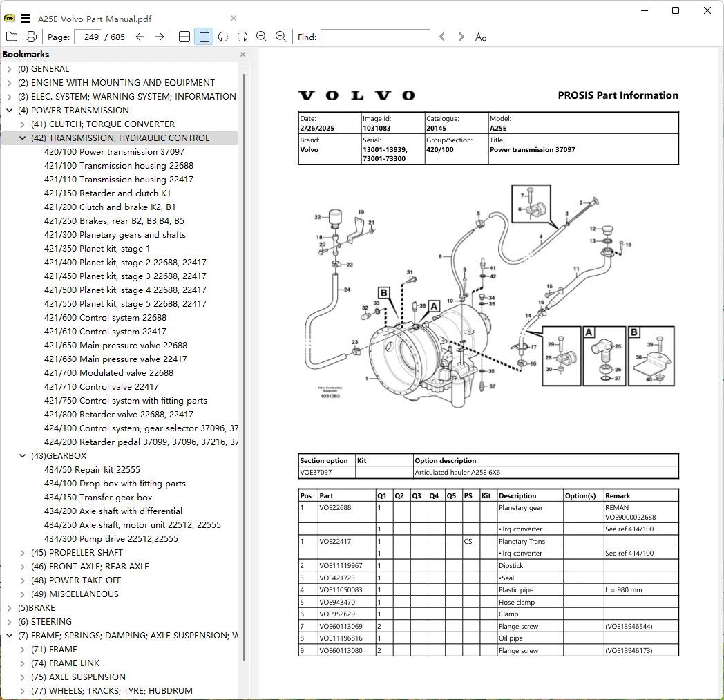Go to the previous page arrow
The width and height of the screenshot is (724, 700).
pos(140,37)
